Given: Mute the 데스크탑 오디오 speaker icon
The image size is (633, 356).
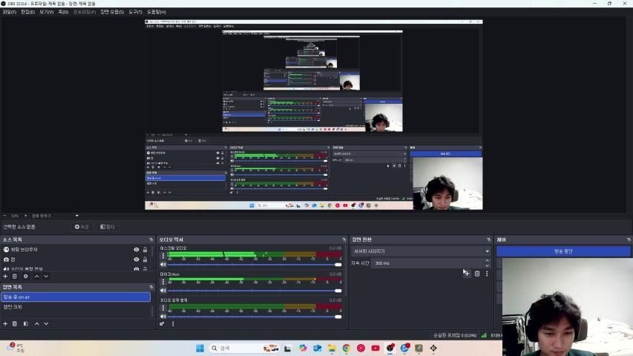Looking at the screenshot, I should coord(163,264).
